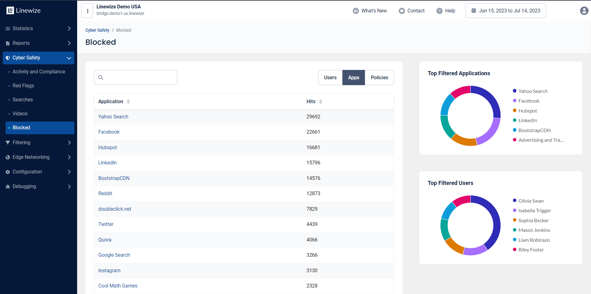Switch to the Policies tab
The image size is (591, 294).
[x=379, y=78]
